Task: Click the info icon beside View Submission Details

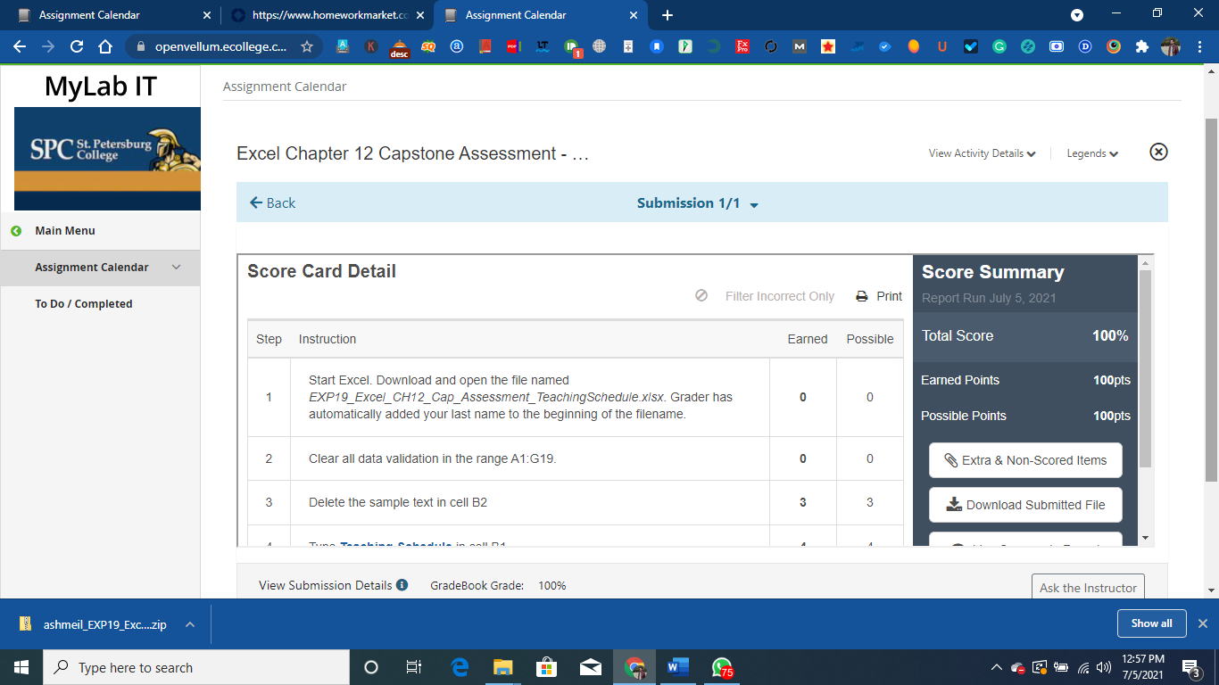Action: coord(402,585)
